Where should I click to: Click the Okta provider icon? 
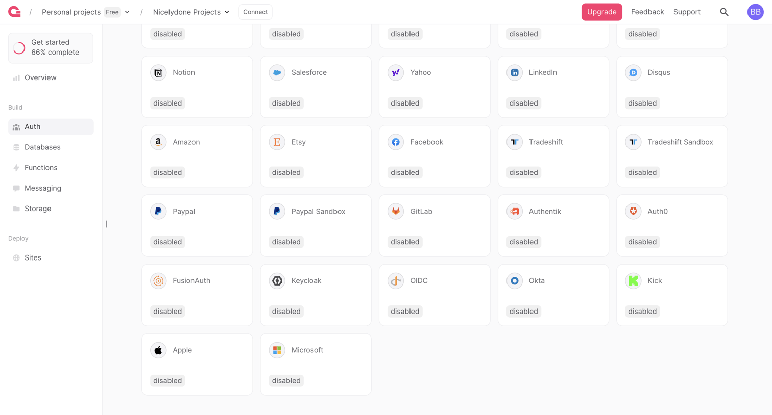515,280
